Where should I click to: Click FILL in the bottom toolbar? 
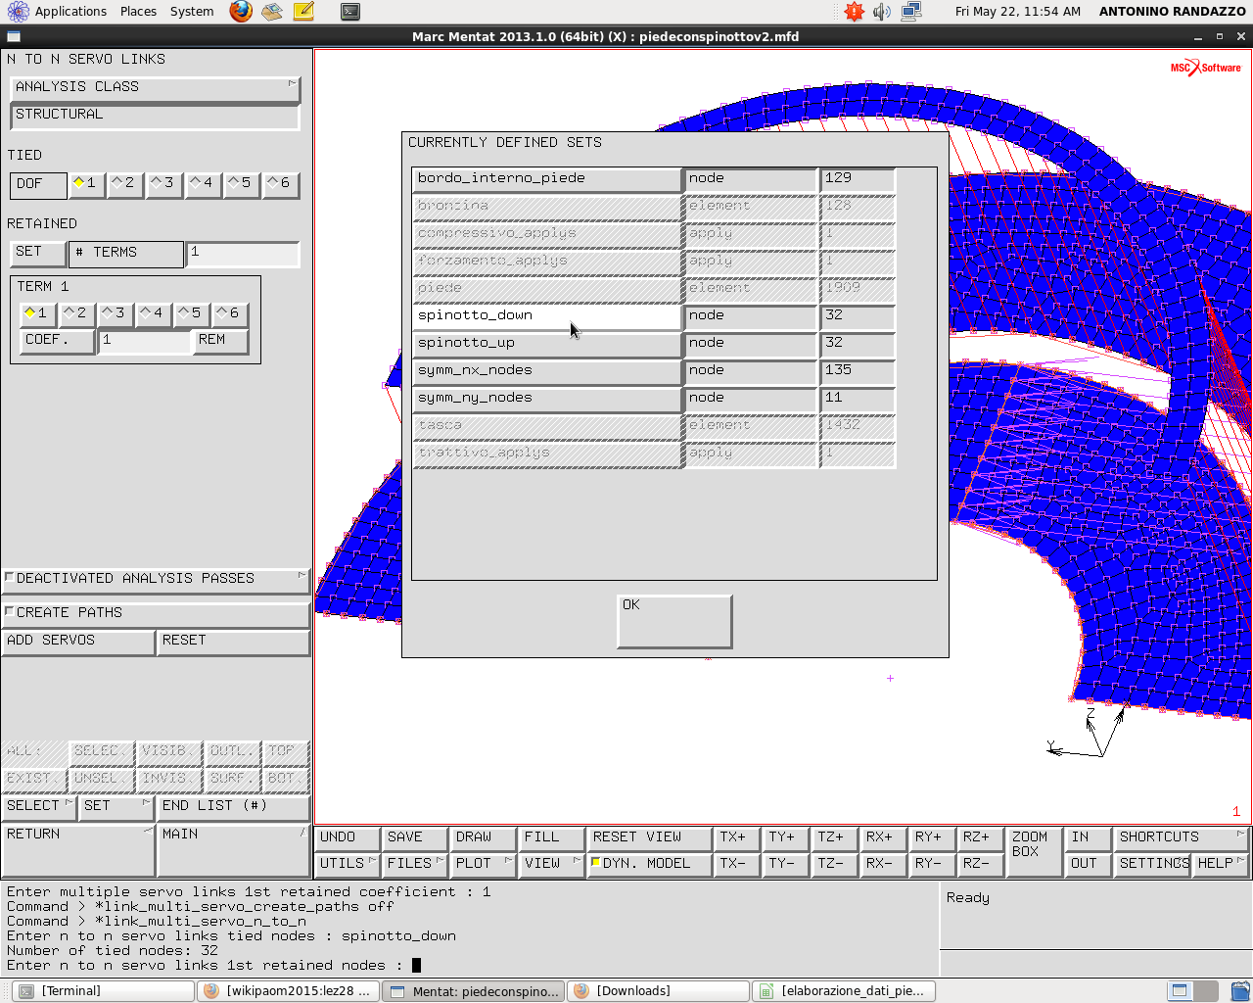pos(551,837)
